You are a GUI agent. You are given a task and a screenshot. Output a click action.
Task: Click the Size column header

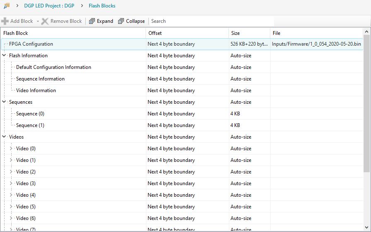point(249,33)
